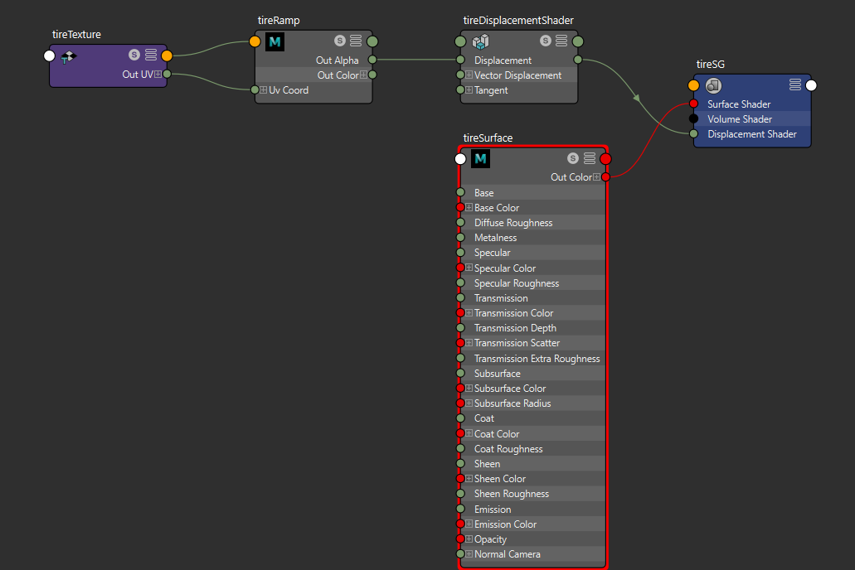This screenshot has width=855, height=570.
Task: Toggle solo S button on tireDisplacementShader
Action: [546, 41]
